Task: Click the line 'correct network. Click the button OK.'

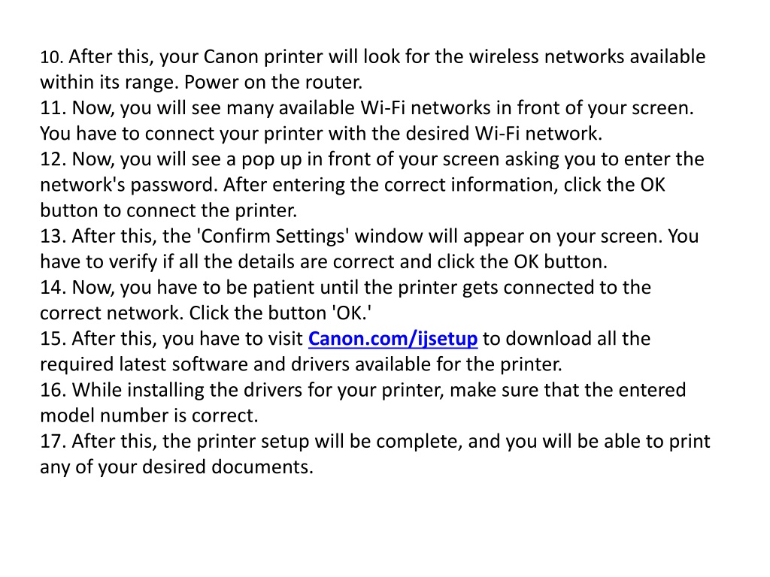Action: [206, 313]
